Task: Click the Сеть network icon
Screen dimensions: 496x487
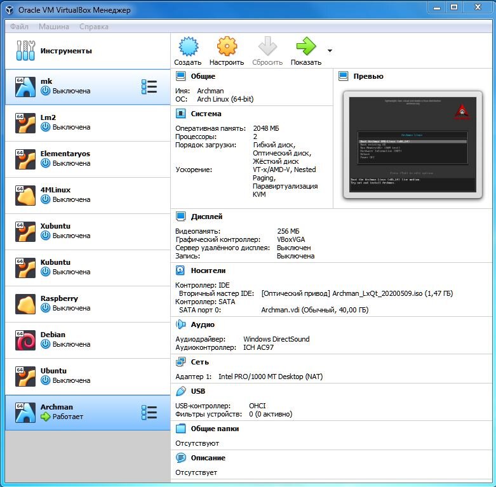Action: click(180, 362)
